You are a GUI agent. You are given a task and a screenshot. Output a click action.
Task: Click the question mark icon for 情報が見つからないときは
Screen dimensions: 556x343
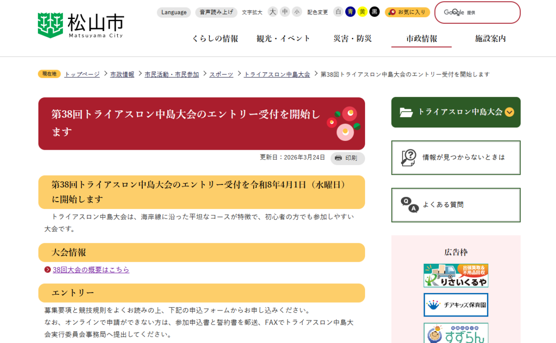point(408,158)
